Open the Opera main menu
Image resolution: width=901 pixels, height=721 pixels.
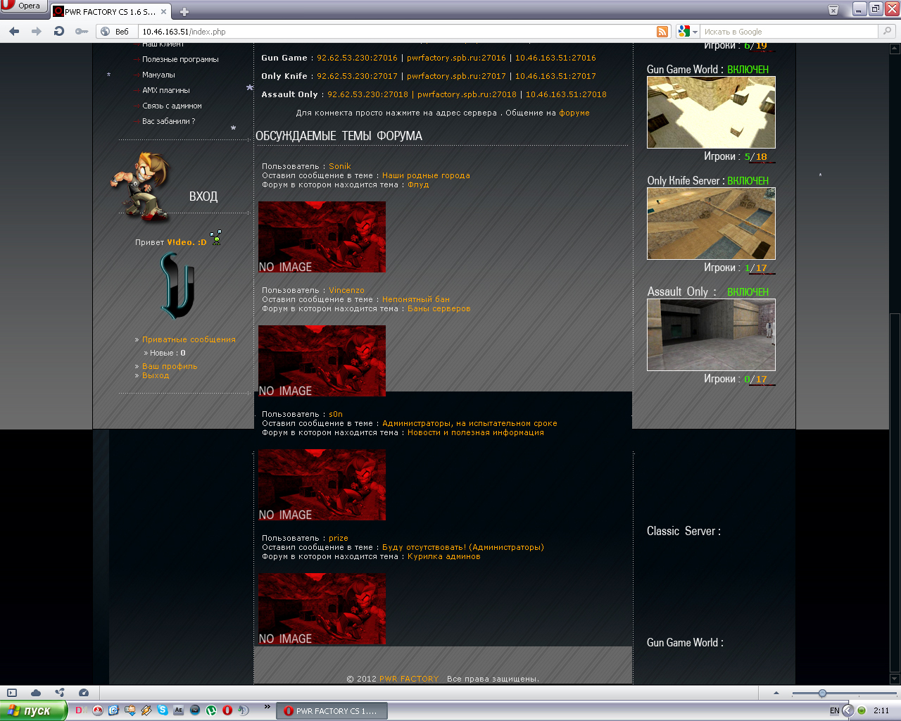23,6
